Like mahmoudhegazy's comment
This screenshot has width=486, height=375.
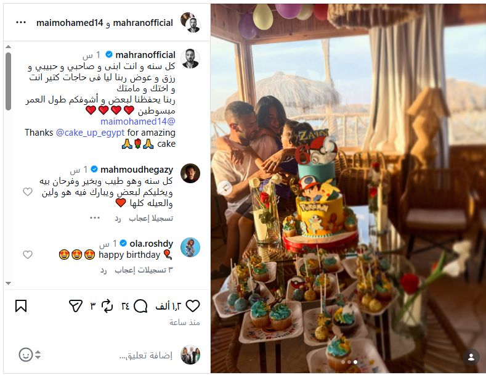coord(28,192)
